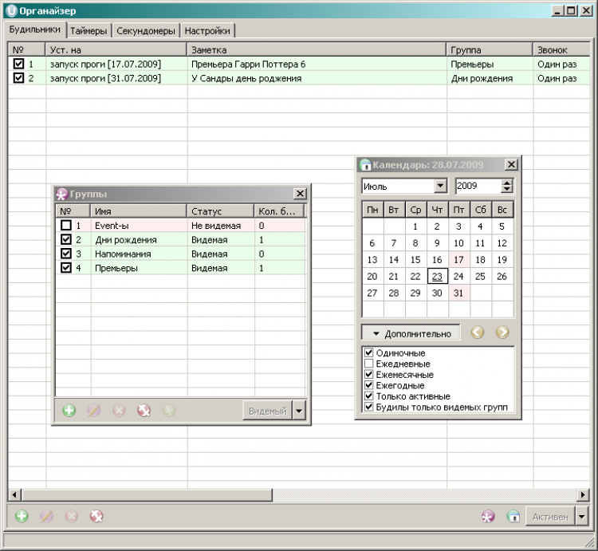
Task: Uncheck the Напоминания group checkbox
Action: pyautogui.click(x=66, y=254)
